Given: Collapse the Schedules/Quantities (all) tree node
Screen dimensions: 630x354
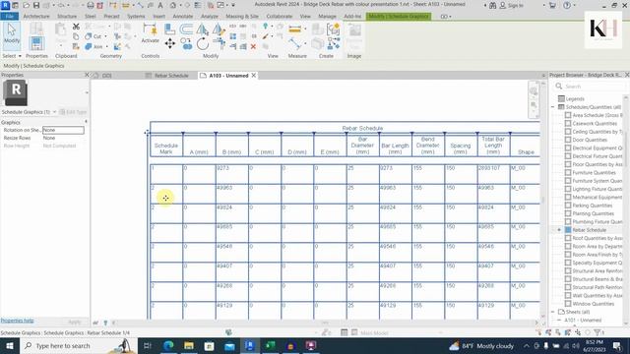Looking at the screenshot, I should 553,107.
